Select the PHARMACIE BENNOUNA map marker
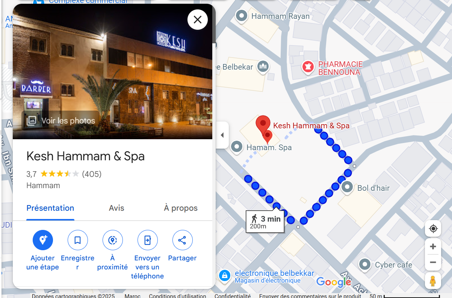452x298 pixels. [x=308, y=68]
